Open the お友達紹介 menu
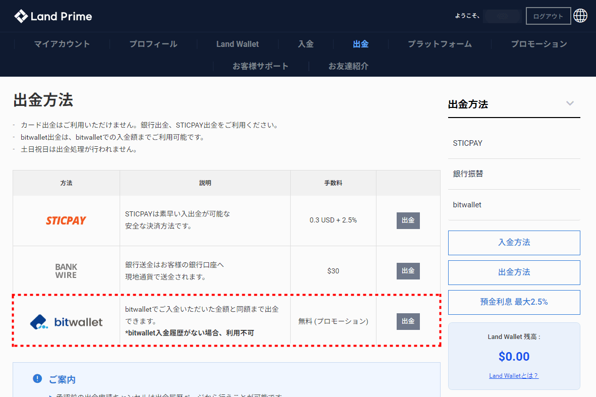This screenshot has width=596, height=397. click(349, 66)
